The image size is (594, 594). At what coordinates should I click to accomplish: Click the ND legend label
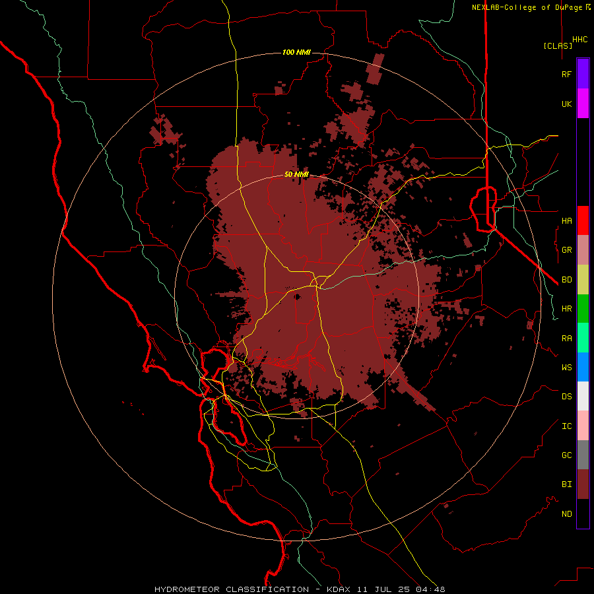coord(566,513)
